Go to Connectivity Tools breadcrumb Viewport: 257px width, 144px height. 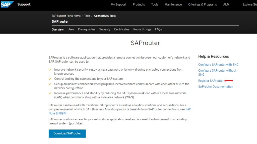105,16
